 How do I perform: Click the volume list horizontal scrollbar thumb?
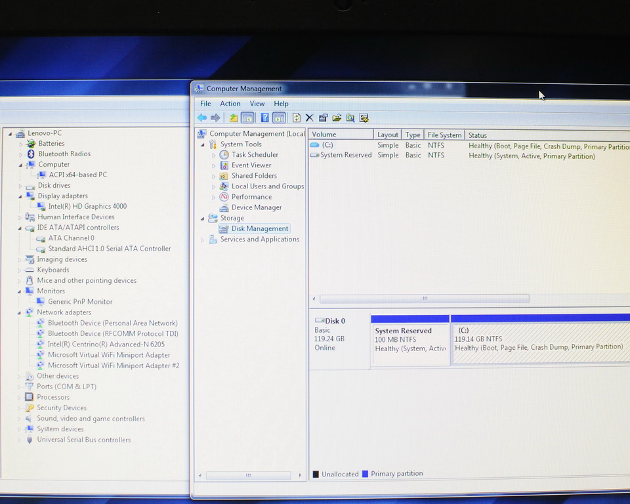click(x=425, y=299)
